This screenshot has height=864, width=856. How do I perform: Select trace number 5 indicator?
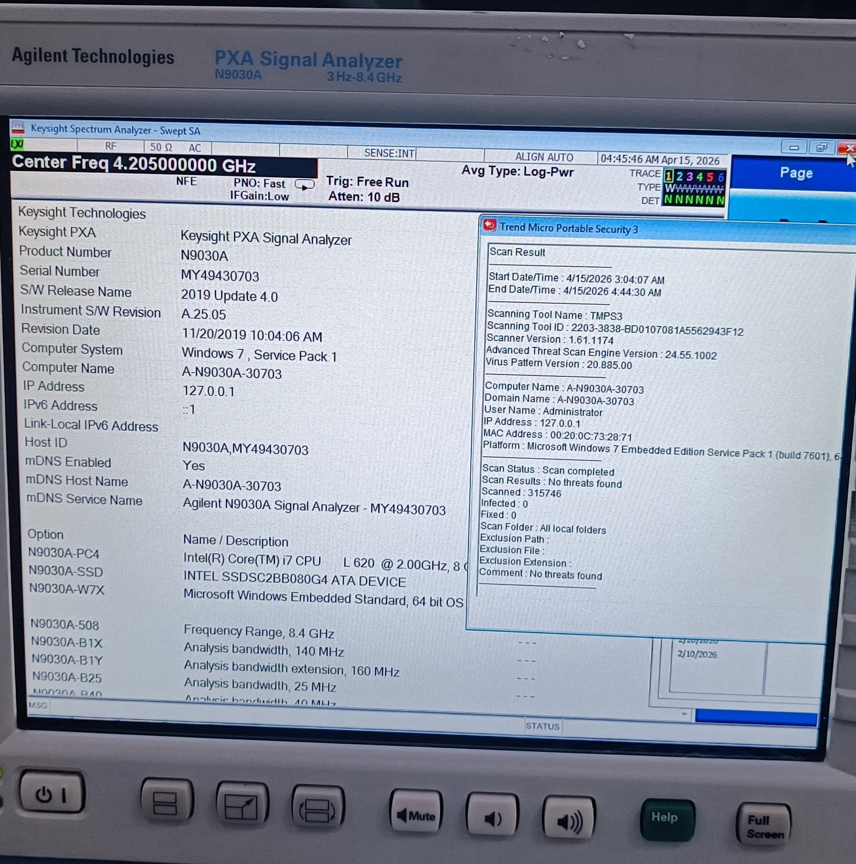pyautogui.click(x=710, y=177)
